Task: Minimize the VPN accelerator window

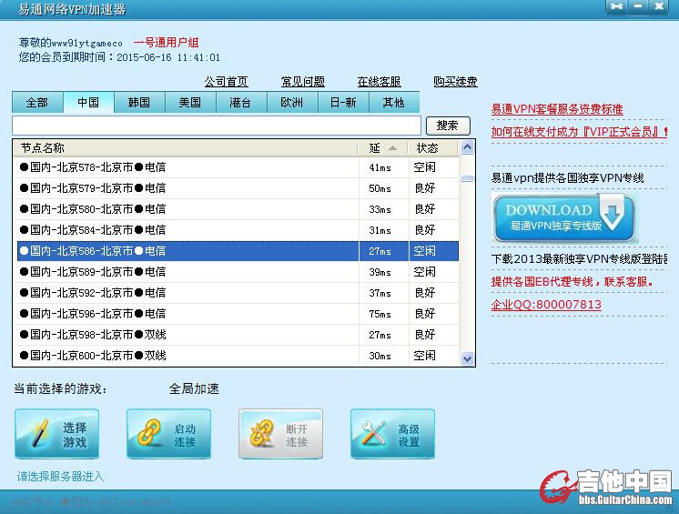Action: coord(638,6)
